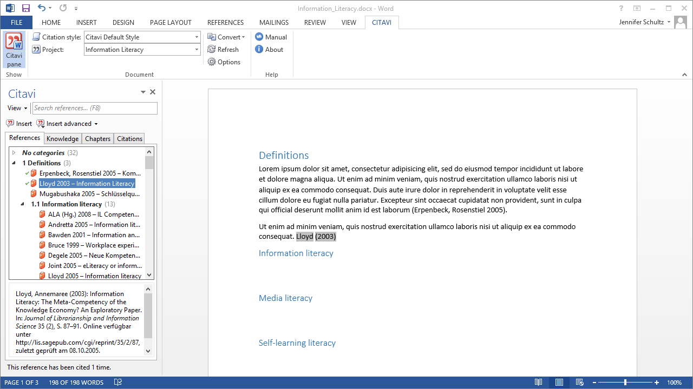Select Erpenbeck, Rosenstiel 2005 reference
This screenshot has height=389, width=693.
click(90, 173)
